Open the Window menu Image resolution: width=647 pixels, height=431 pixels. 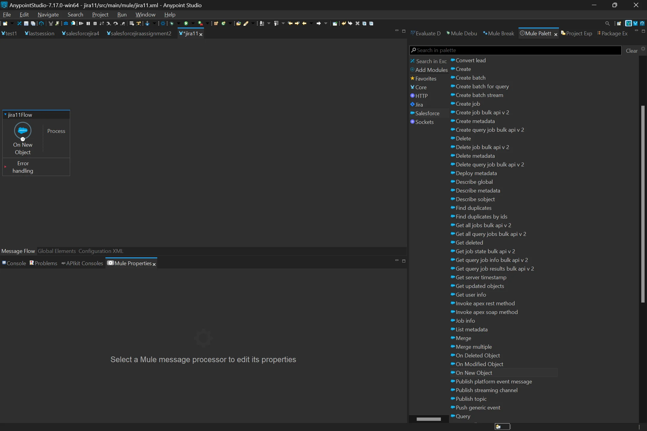click(x=145, y=14)
